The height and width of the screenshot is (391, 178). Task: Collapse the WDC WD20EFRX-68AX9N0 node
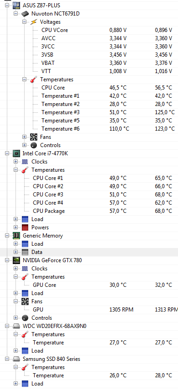pyautogui.click(x=7, y=326)
